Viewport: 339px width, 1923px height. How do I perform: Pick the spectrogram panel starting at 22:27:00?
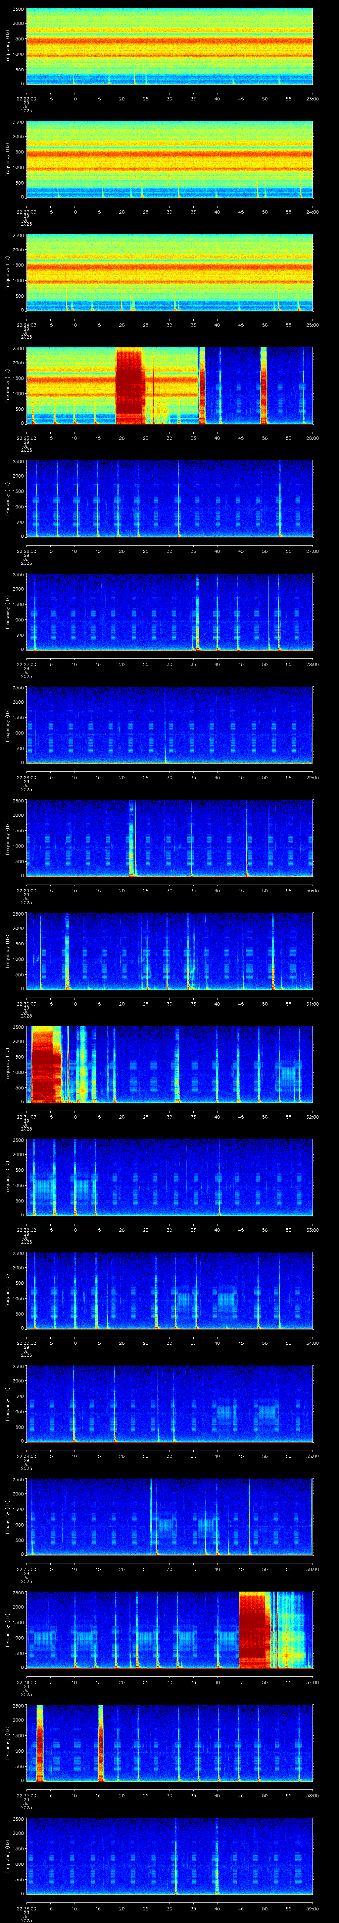click(169, 612)
